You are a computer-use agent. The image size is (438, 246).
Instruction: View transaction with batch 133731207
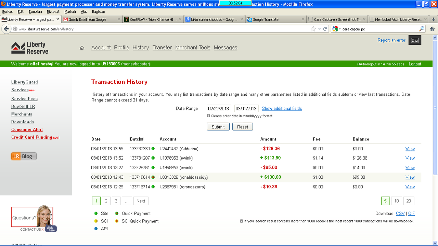pyautogui.click(x=410, y=158)
